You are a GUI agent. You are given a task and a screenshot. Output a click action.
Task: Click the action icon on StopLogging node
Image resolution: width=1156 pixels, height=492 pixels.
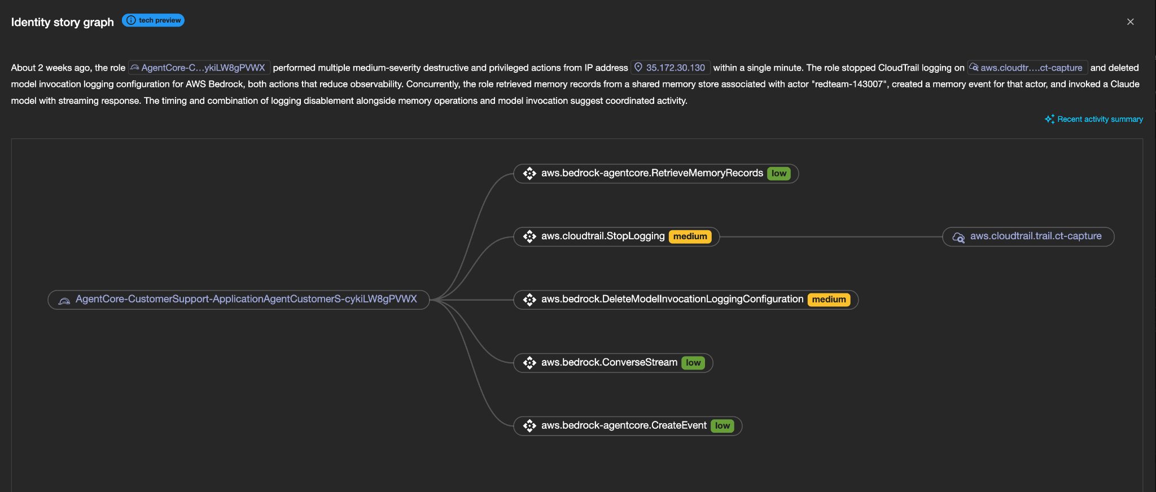point(529,237)
